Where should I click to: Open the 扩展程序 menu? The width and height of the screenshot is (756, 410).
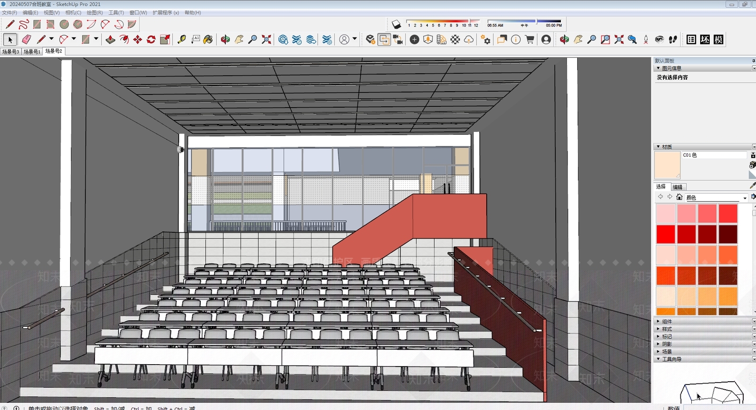pos(165,13)
